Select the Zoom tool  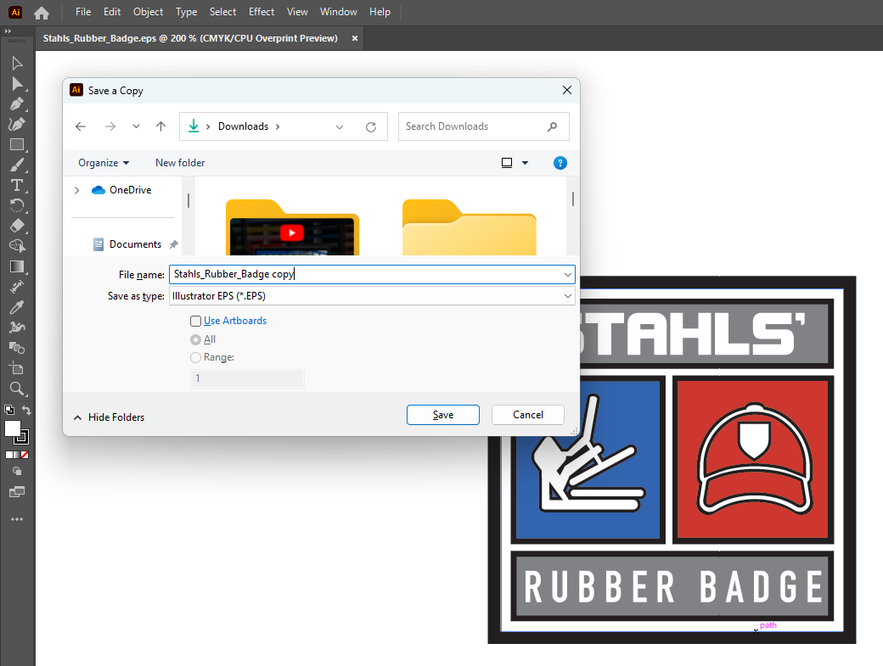point(17,389)
